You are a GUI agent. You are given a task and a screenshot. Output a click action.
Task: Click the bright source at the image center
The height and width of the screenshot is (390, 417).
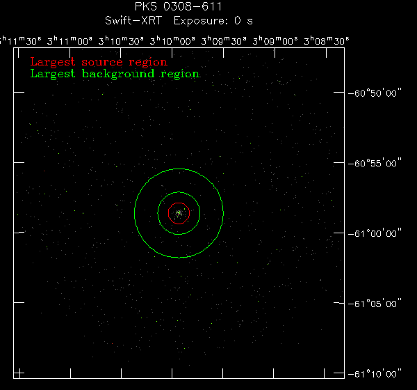click(179, 213)
